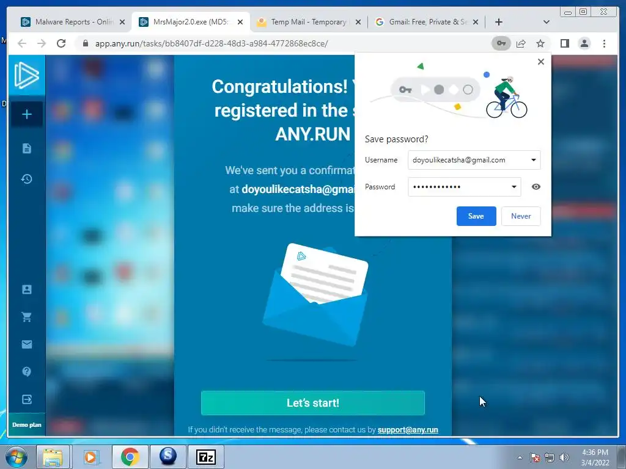Viewport: 626px width, 469px height.
Task: Open File Explorer from taskbar
Action: pos(53,457)
